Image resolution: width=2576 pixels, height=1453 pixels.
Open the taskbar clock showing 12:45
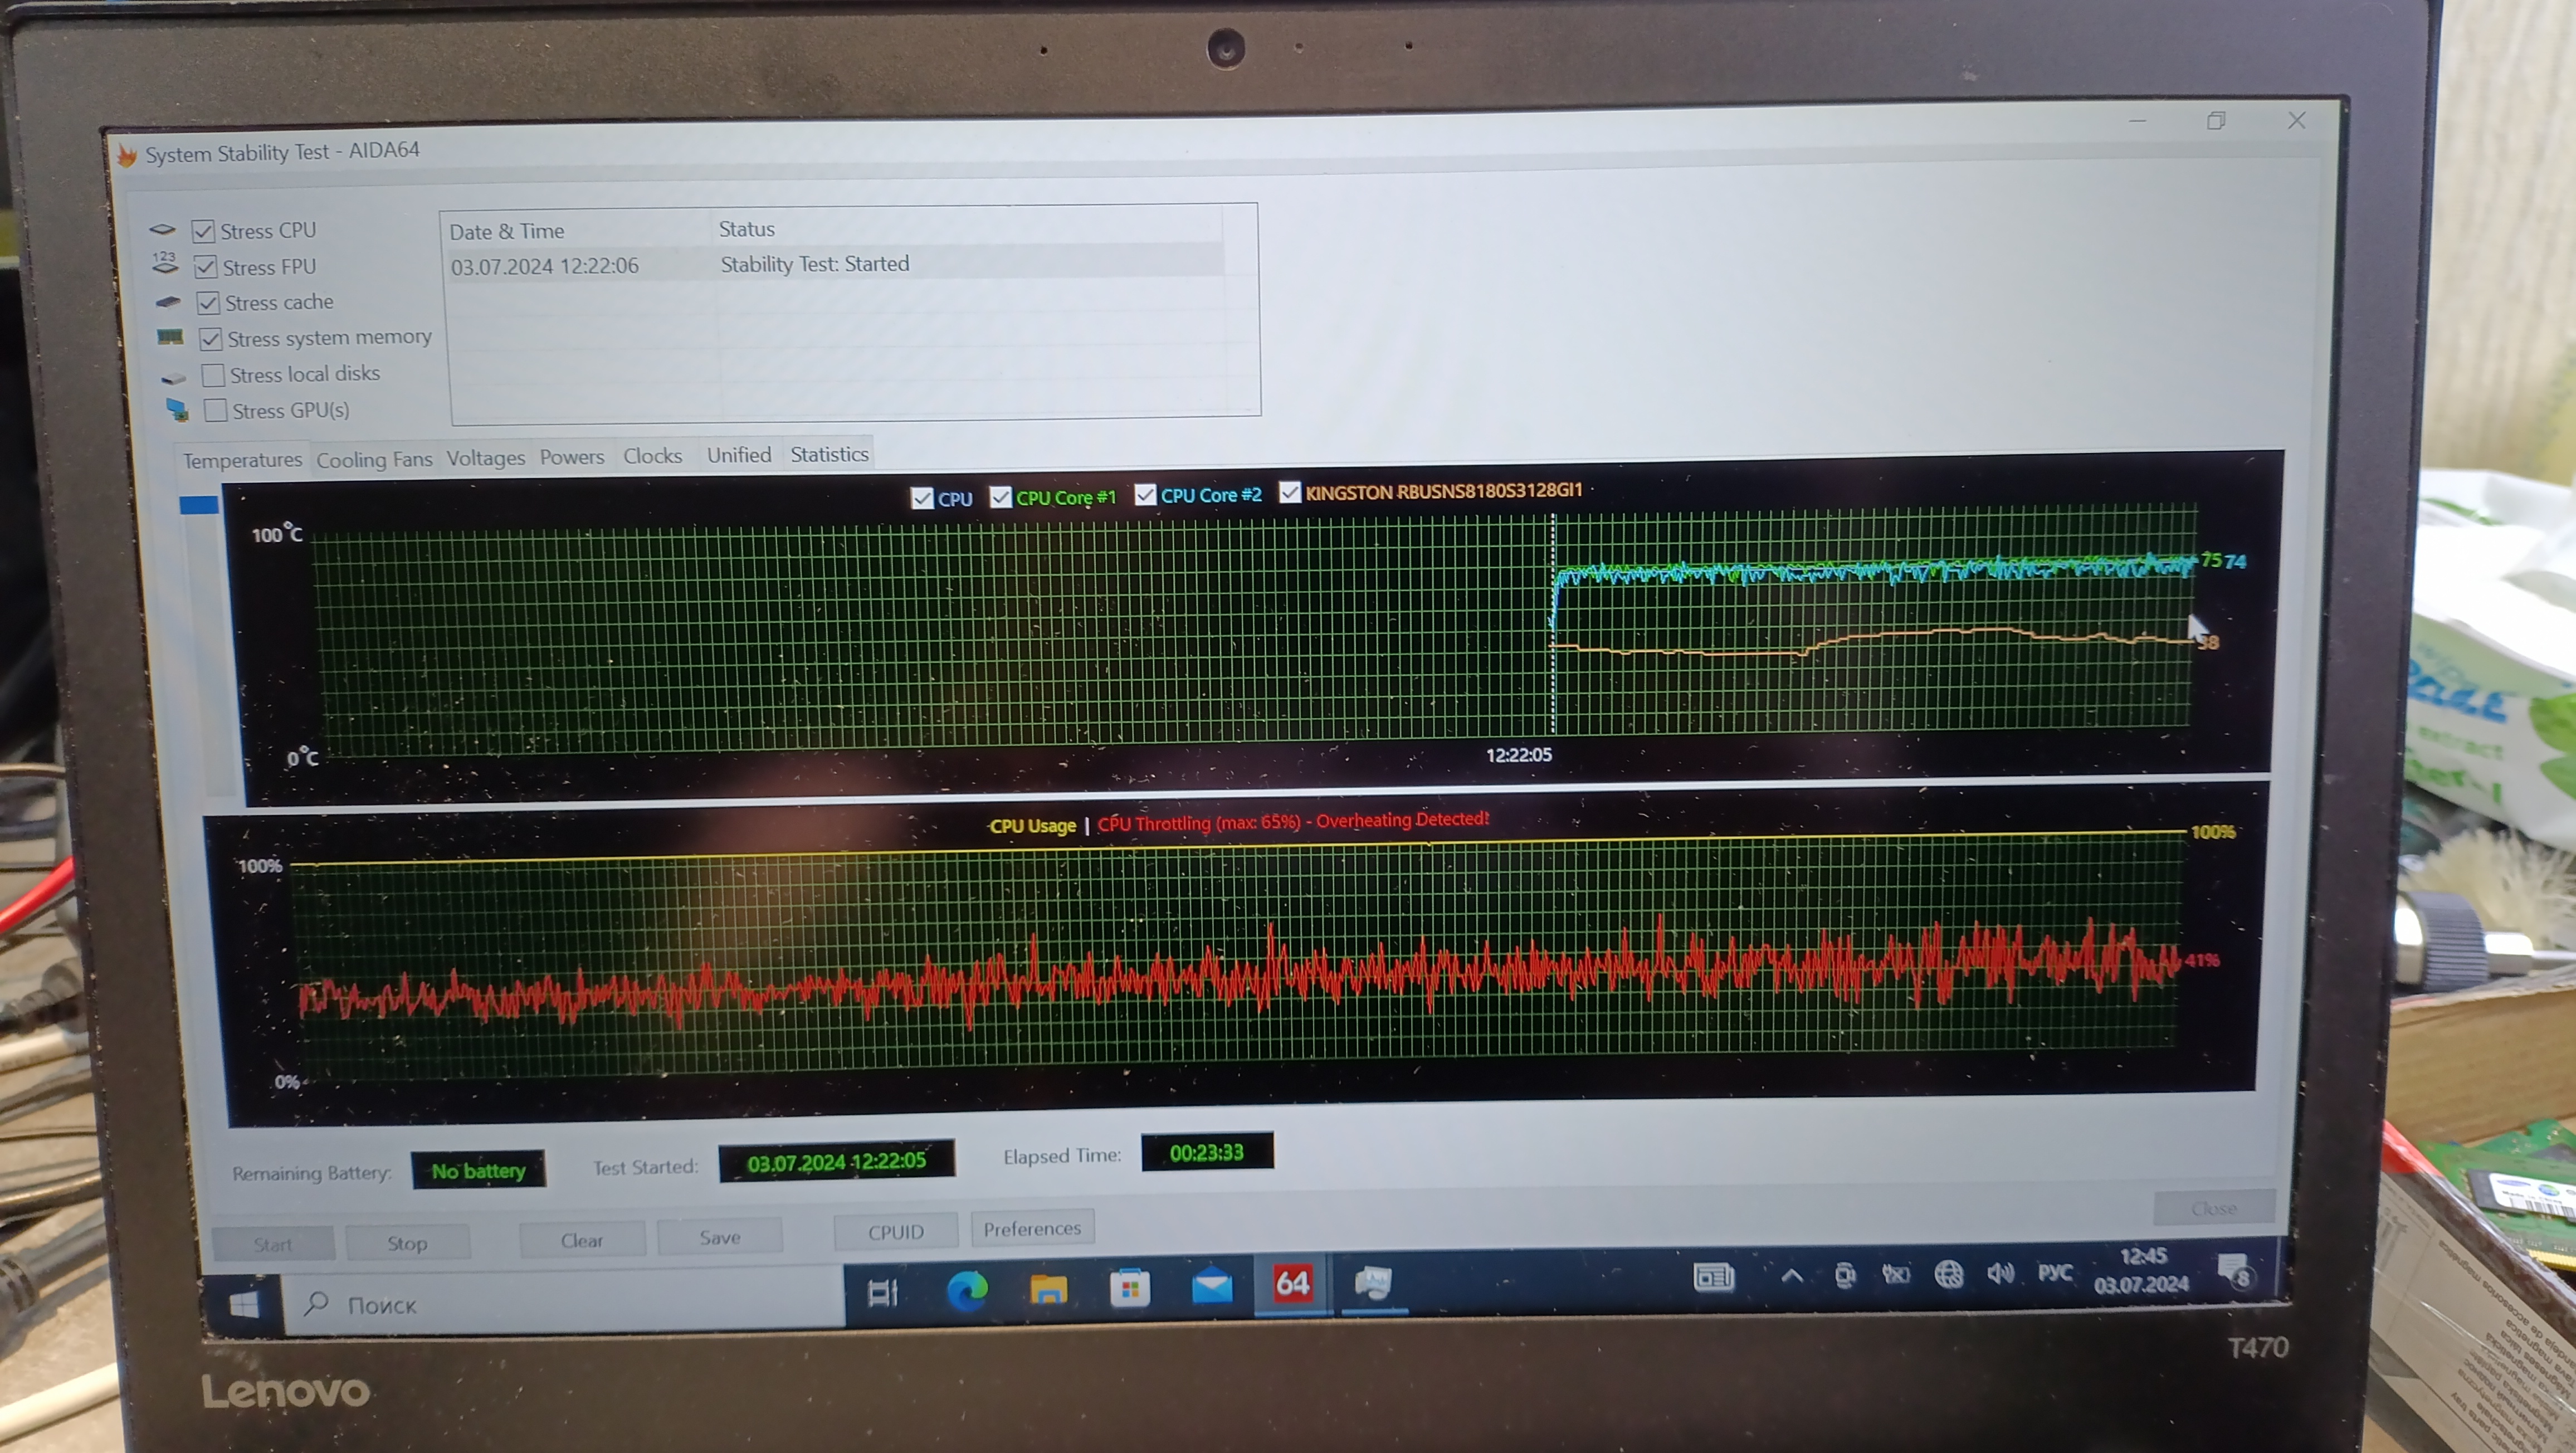click(x=2141, y=1270)
